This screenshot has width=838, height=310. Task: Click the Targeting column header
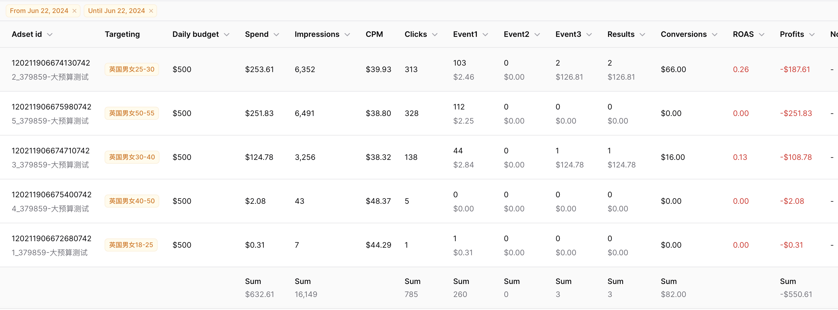[122, 34]
